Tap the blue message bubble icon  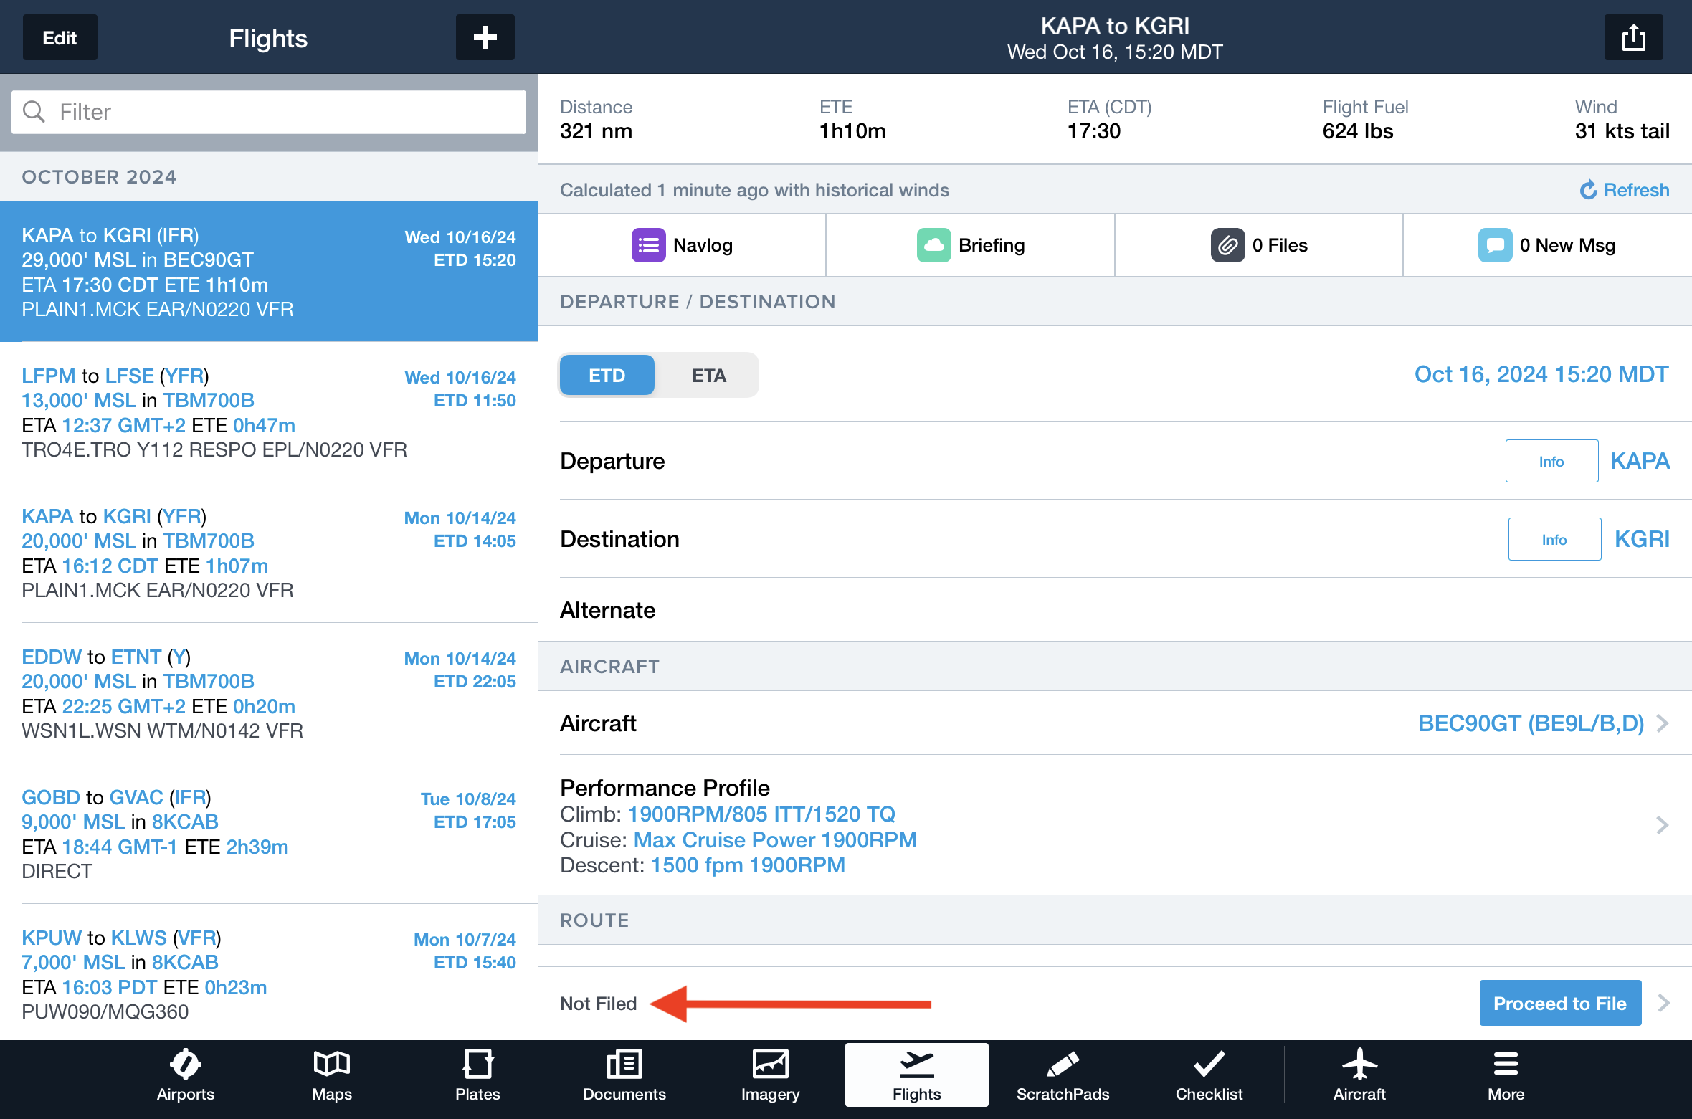(x=1495, y=245)
